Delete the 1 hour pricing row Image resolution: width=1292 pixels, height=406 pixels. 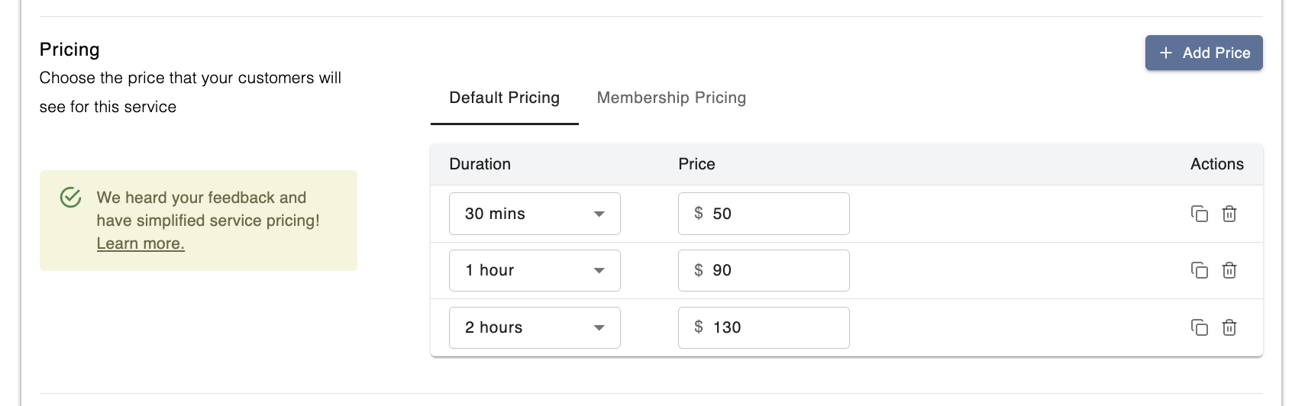coord(1229,270)
